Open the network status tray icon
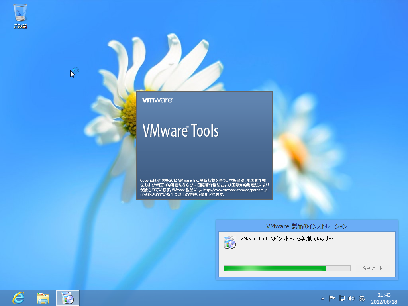This screenshot has height=306, width=408. click(341, 298)
